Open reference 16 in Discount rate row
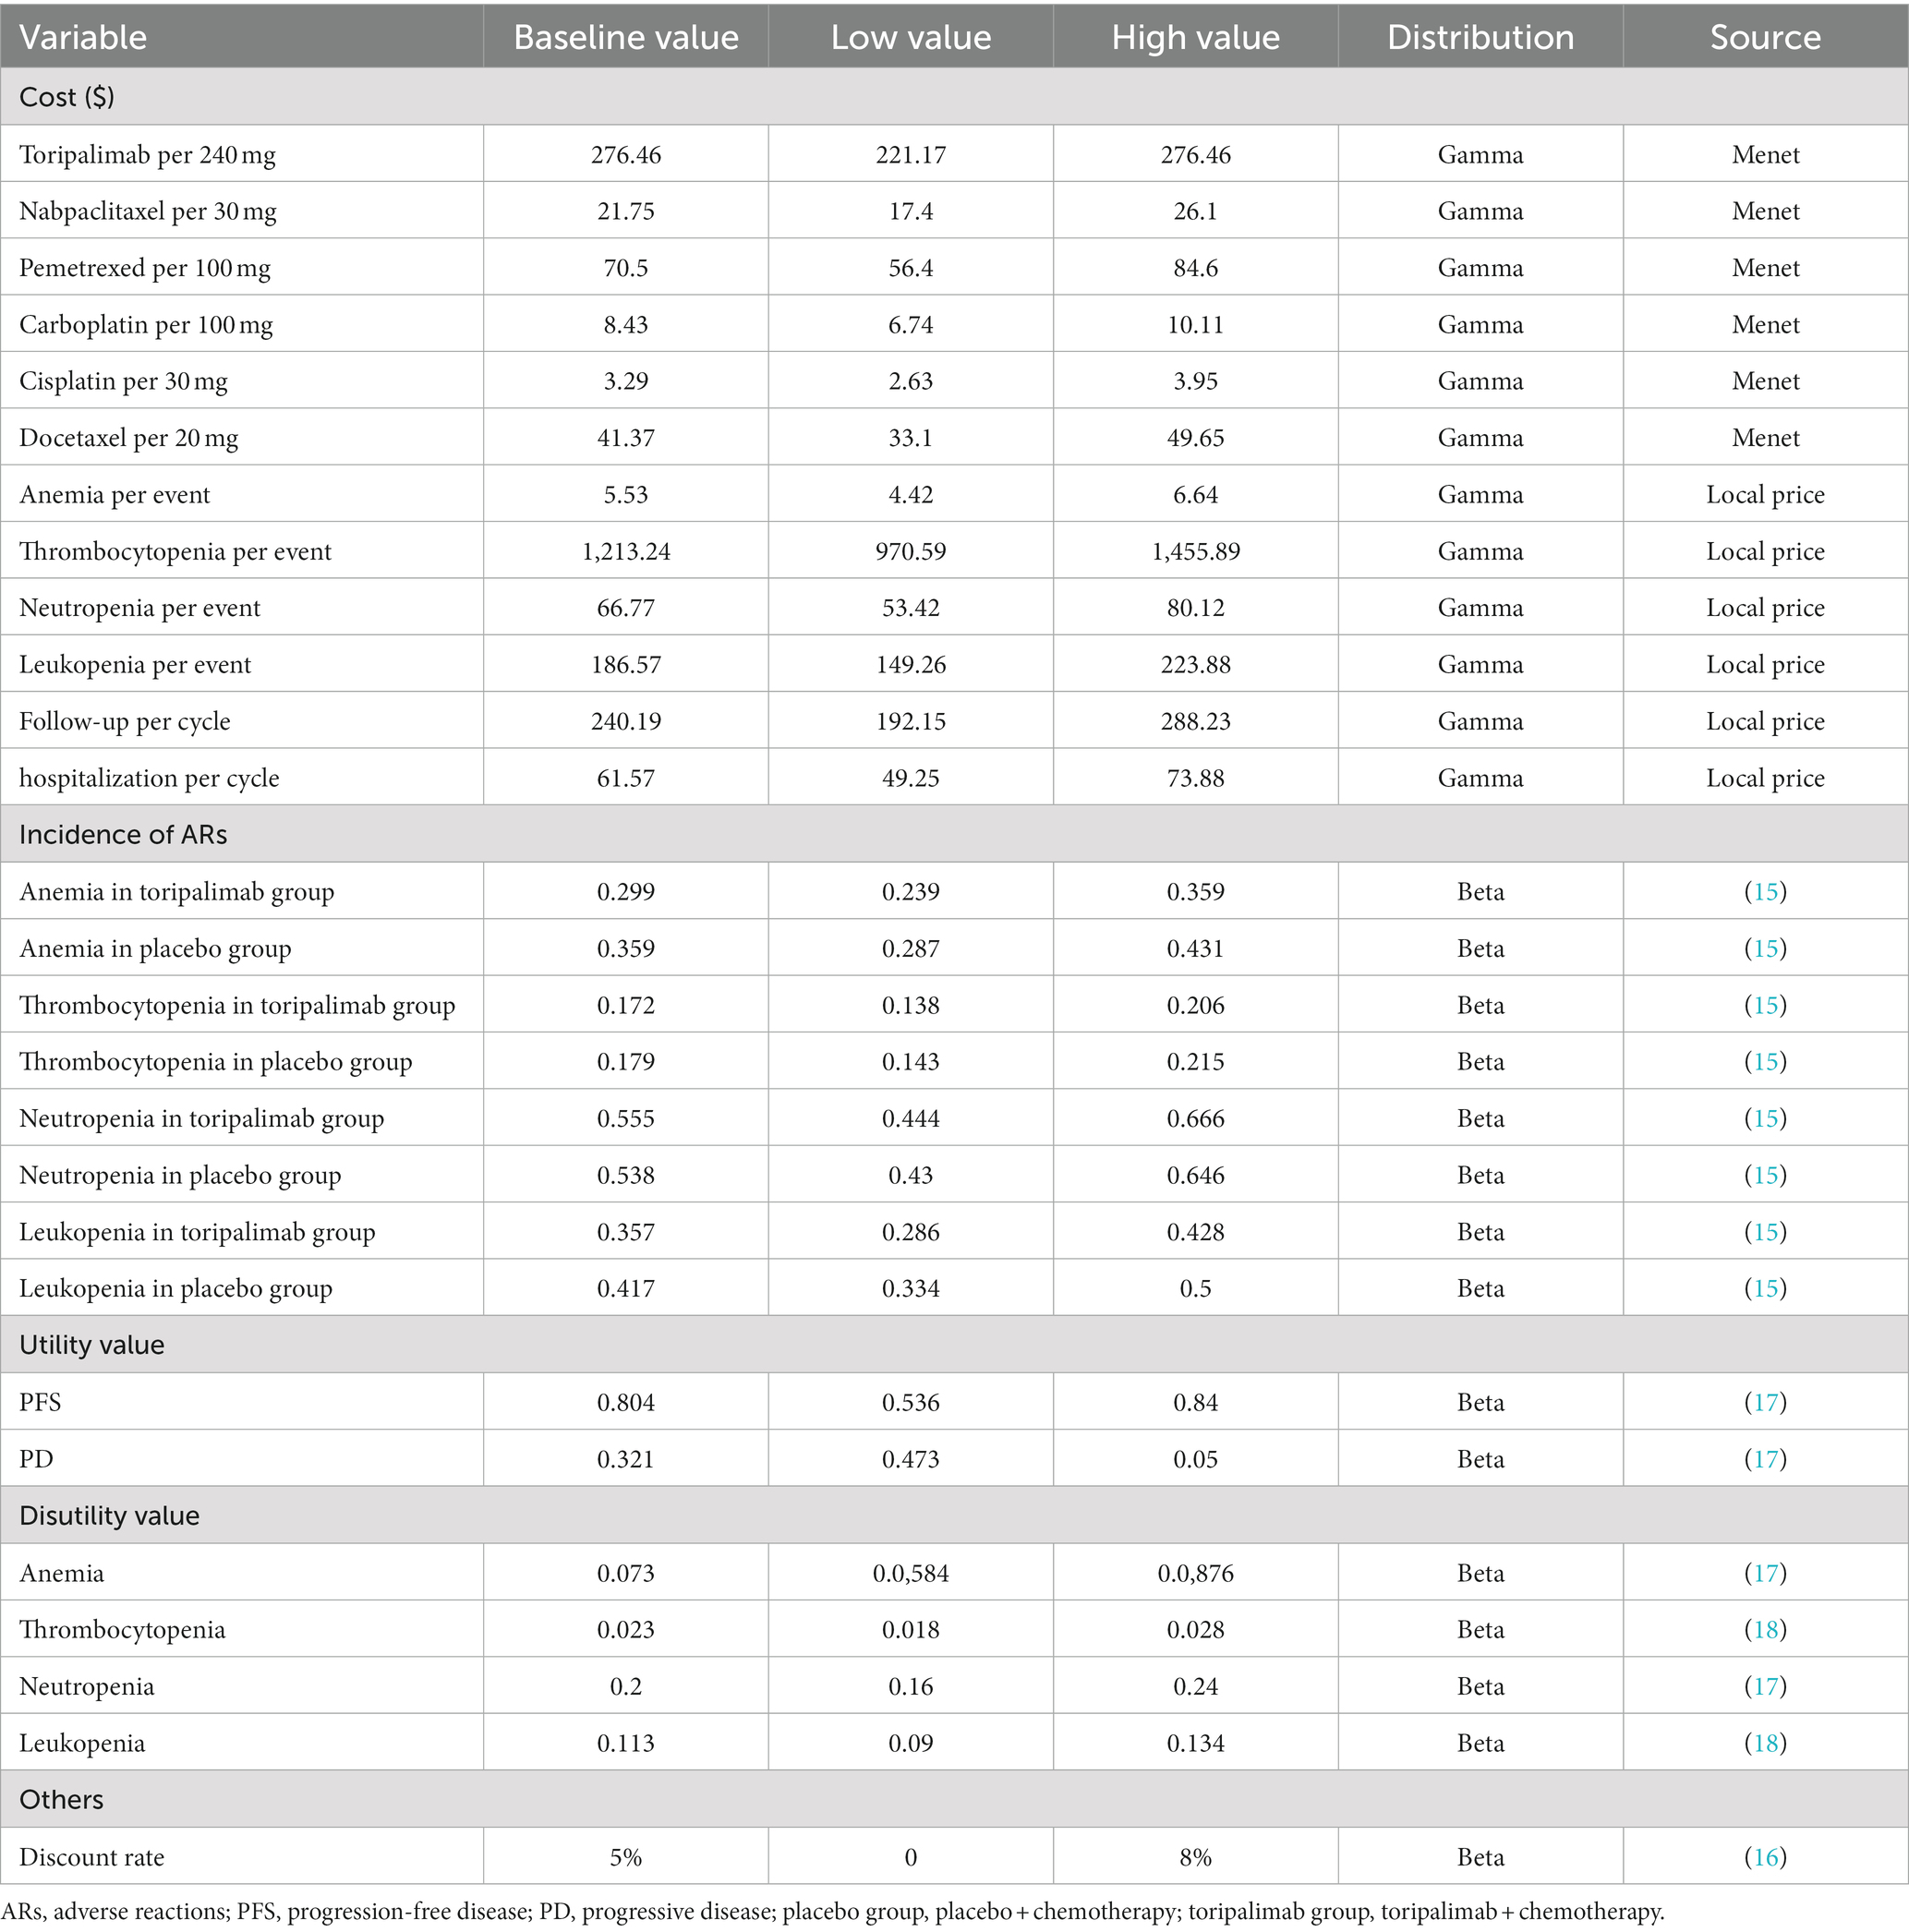The image size is (1909, 1932). 1766,1856
